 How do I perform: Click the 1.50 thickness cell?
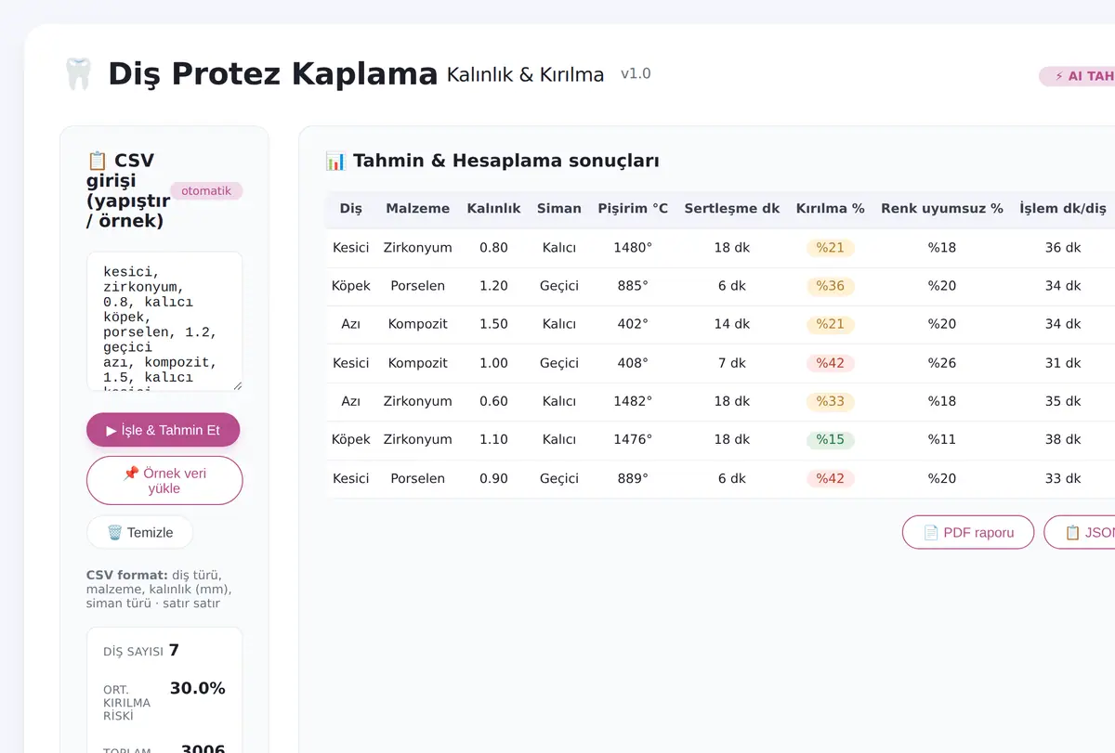[494, 324]
